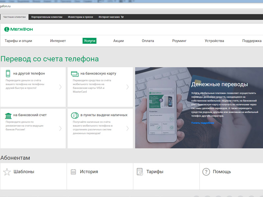263x197 pixels.
Task: Click the star icon for Шаблоны
Action: [7, 172]
